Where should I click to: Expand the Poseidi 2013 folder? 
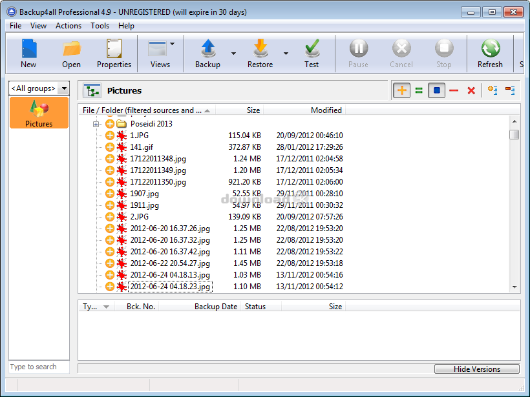pos(96,124)
